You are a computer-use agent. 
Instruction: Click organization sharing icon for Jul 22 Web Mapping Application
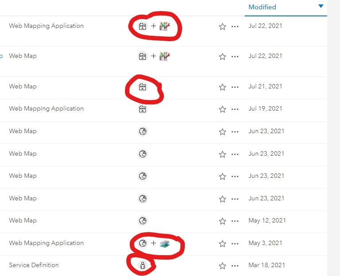(142, 26)
